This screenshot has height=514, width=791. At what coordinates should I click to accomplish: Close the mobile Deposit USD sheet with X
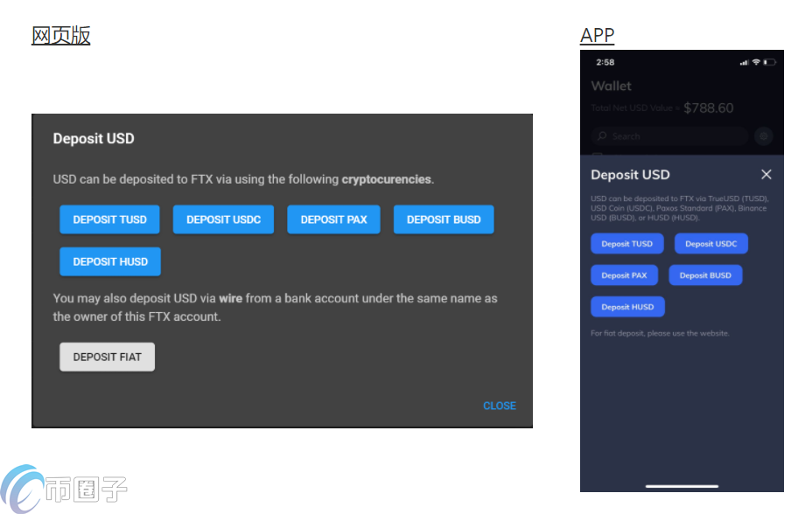(x=766, y=175)
